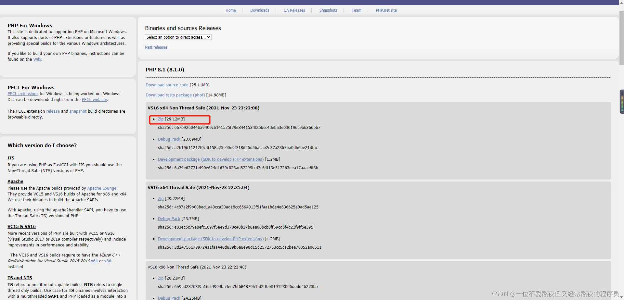
Task: Click Download source code link
Action: (167, 85)
